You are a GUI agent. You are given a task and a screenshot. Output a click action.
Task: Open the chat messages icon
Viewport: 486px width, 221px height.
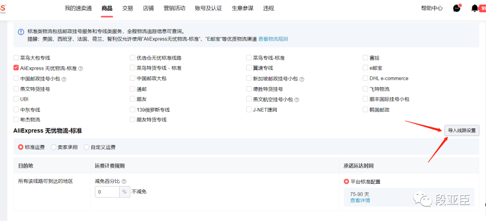(457, 9)
